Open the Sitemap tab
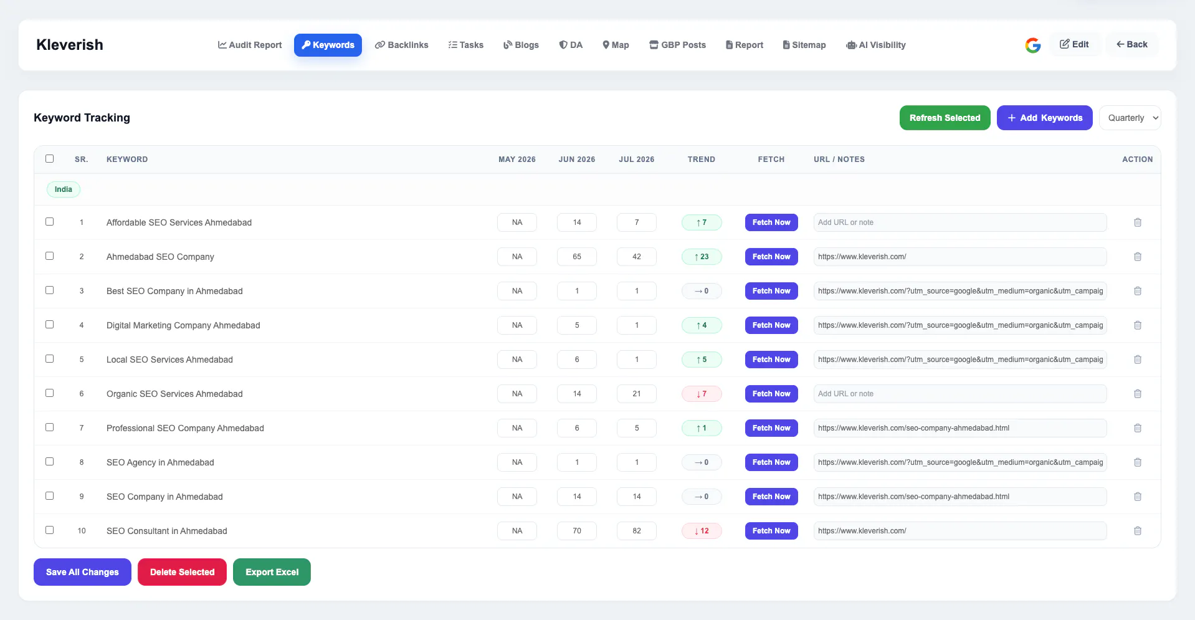Screen dimensions: 1195x620 click(x=804, y=45)
